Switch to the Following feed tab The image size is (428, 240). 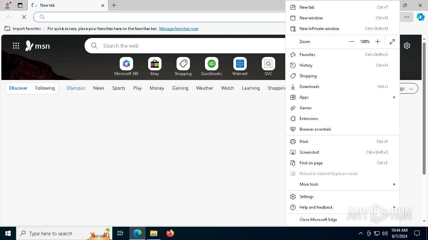click(45, 88)
